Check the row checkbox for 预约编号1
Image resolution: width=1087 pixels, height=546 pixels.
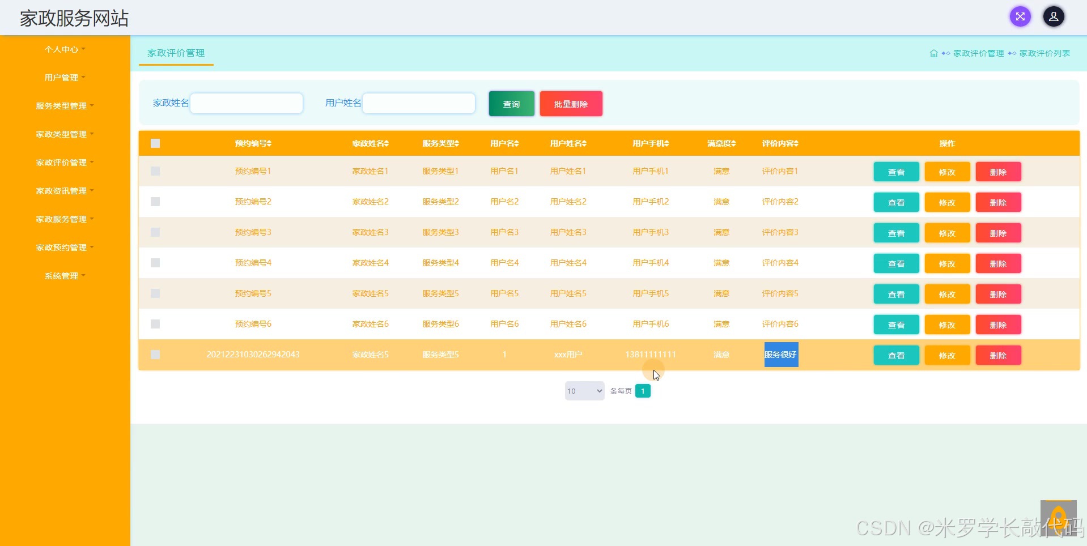click(155, 171)
